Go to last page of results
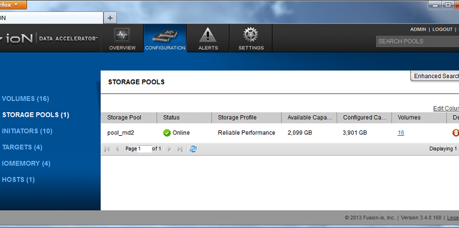The height and width of the screenshot is (228, 459). 179,149
